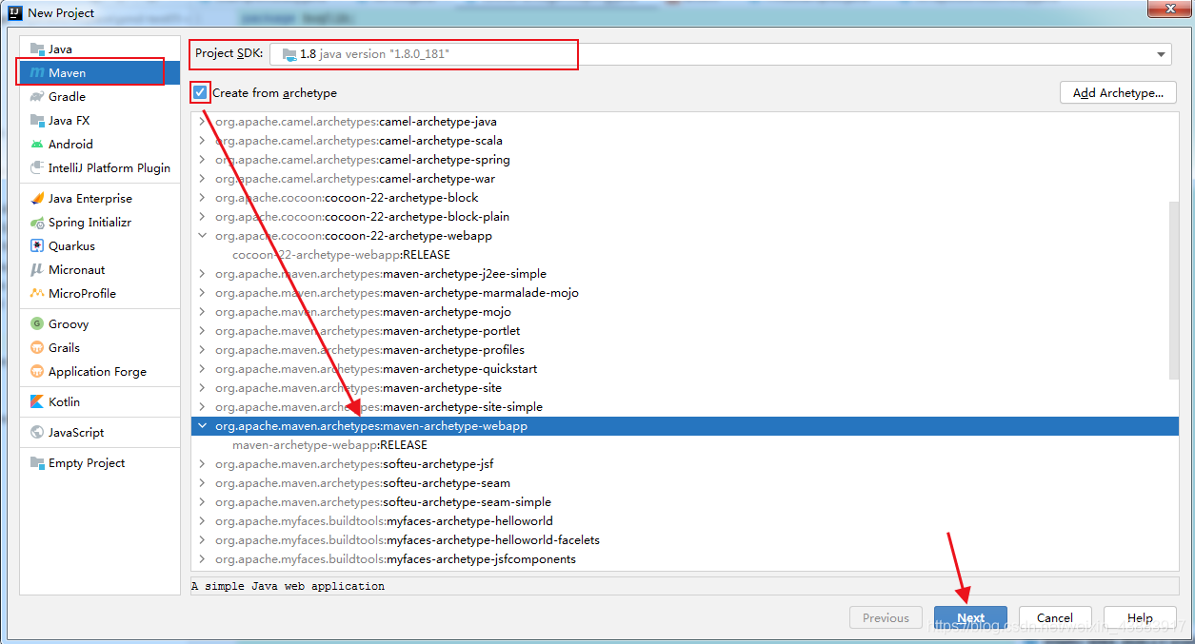Click the Android robot icon
This screenshot has height=644, width=1195.
[x=37, y=144]
